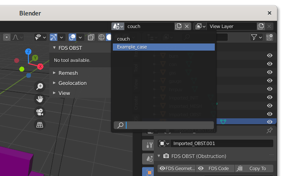Toggle viewport overlays button
The width and height of the screenshot is (285, 176).
pyautogui.click(x=72, y=38)
